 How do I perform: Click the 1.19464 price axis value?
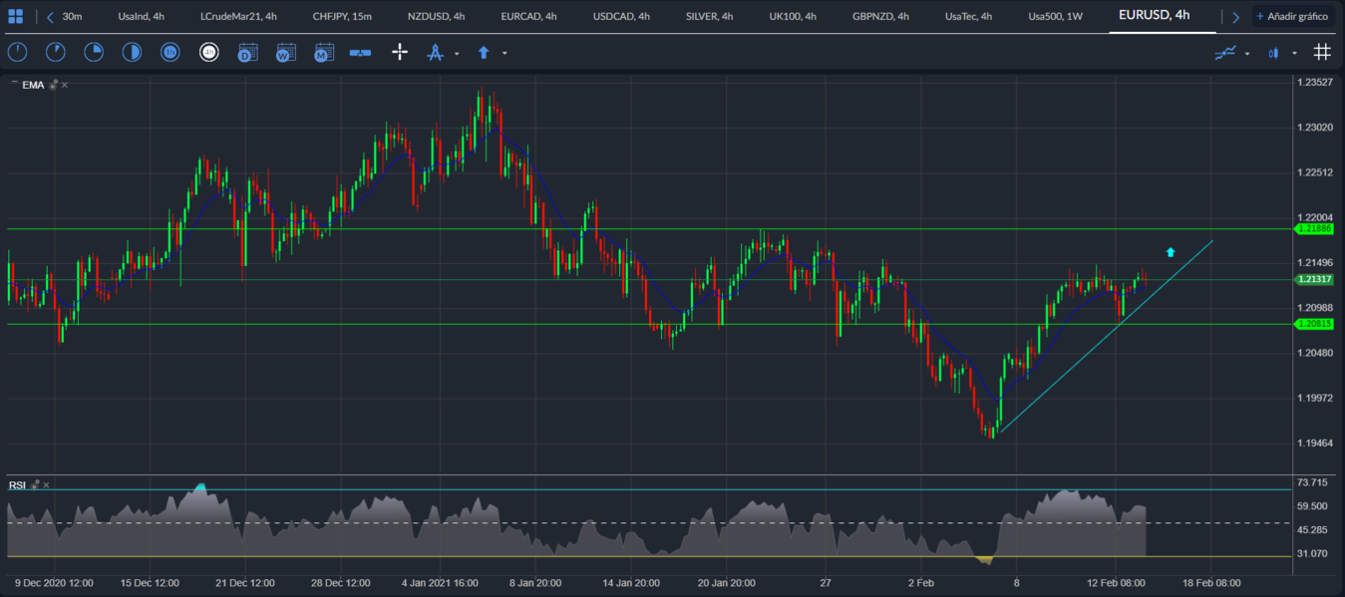(x=1314, y=443)
